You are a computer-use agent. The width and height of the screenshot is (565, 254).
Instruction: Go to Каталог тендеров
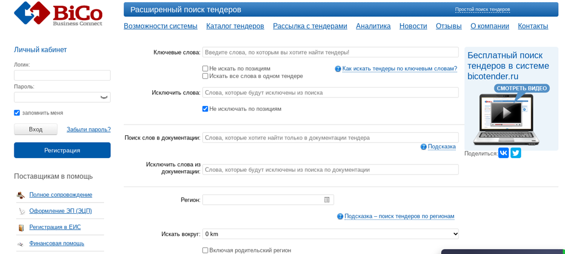(236, 27)
